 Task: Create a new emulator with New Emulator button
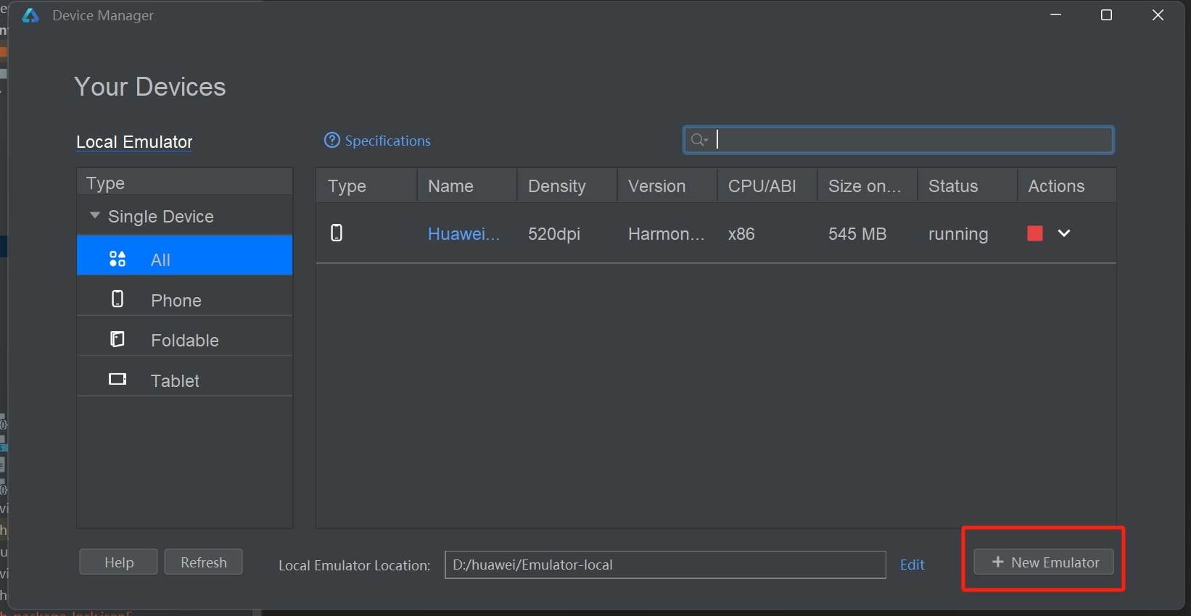[x=1044, y=562]
